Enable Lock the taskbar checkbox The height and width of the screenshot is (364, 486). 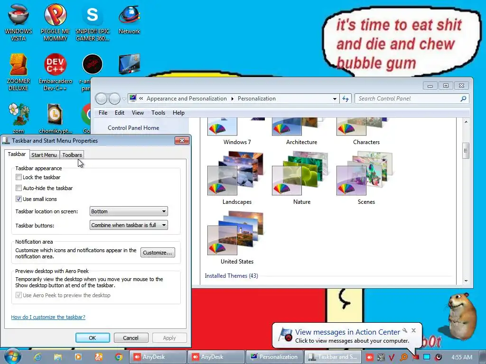(x=19, y=177)
